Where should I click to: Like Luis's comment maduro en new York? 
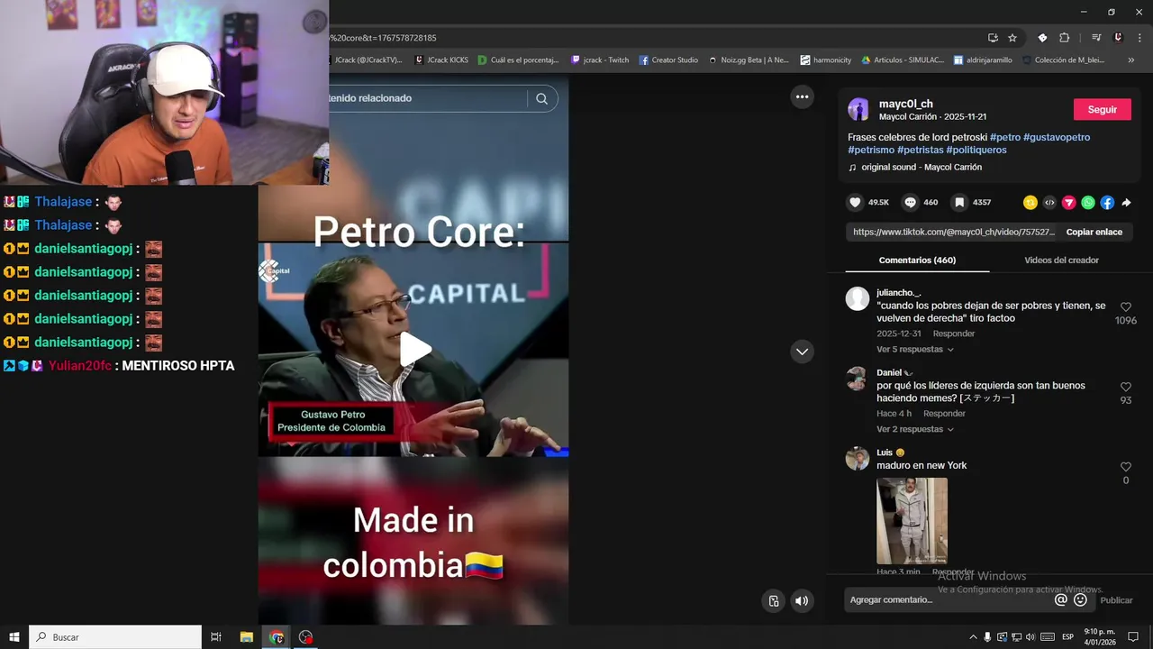pos(1126,467)
